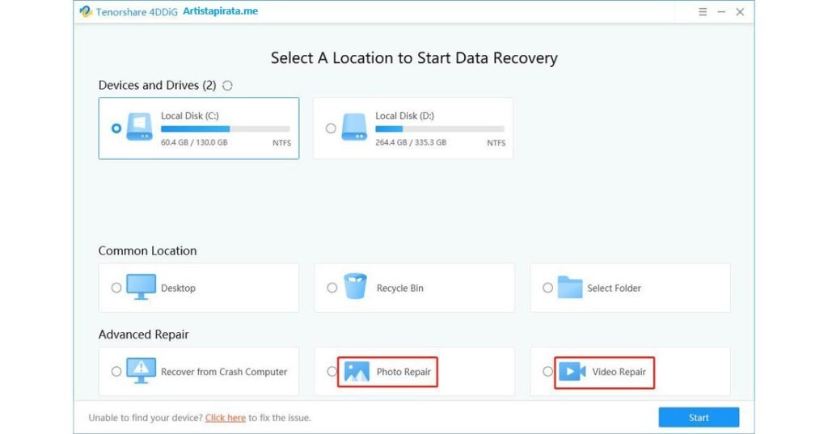Click the 'Recycle Bin' label
The width and height of the screenshot is (828, 434).
399,289
